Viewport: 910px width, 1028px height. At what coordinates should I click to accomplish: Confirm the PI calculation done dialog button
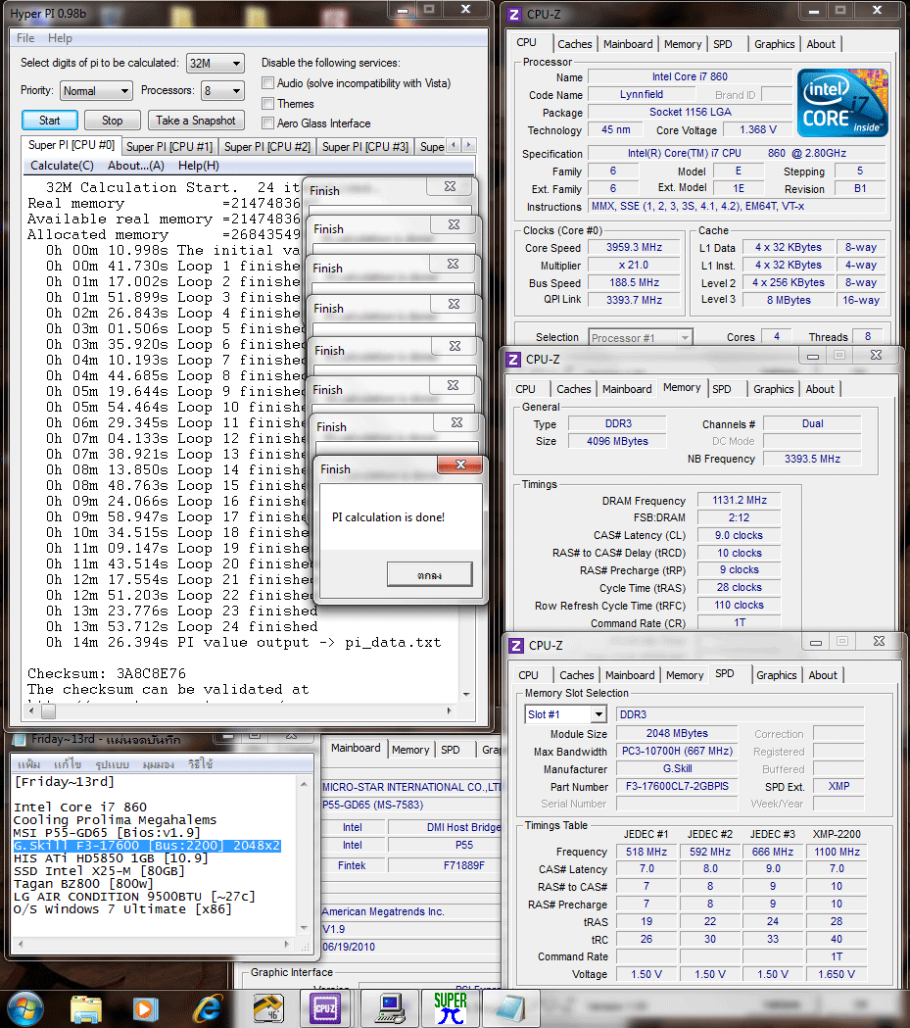tap(429, 575)
